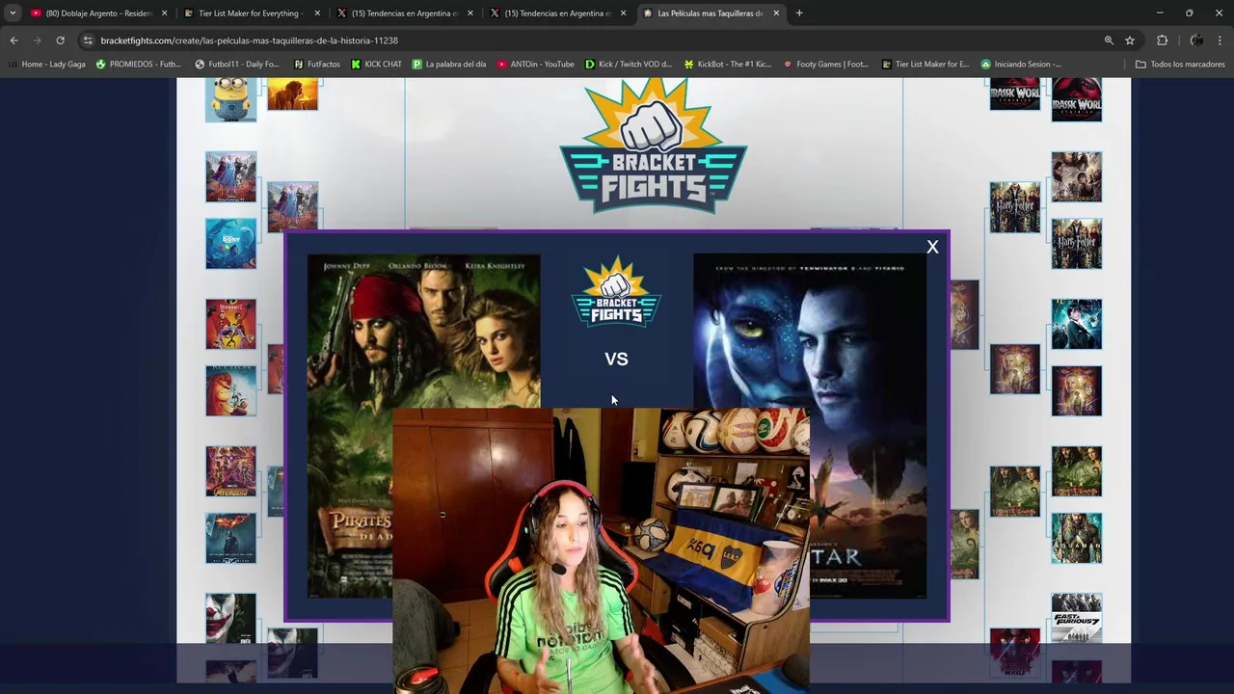Open Tier List Maker for E... bookmark
Viewport: 1234px width, 694px height.
pos(925,65)
